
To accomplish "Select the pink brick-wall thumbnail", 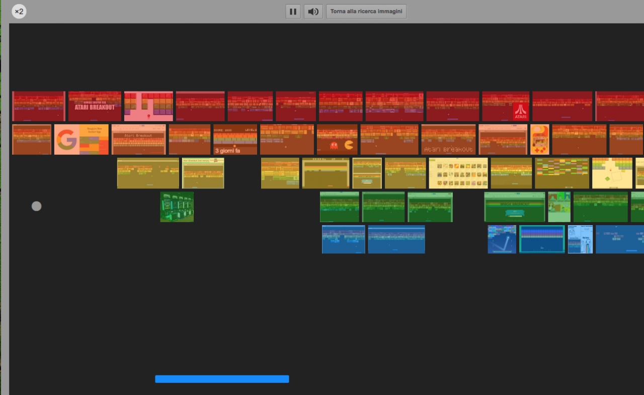I will click(x=148, y=106).
